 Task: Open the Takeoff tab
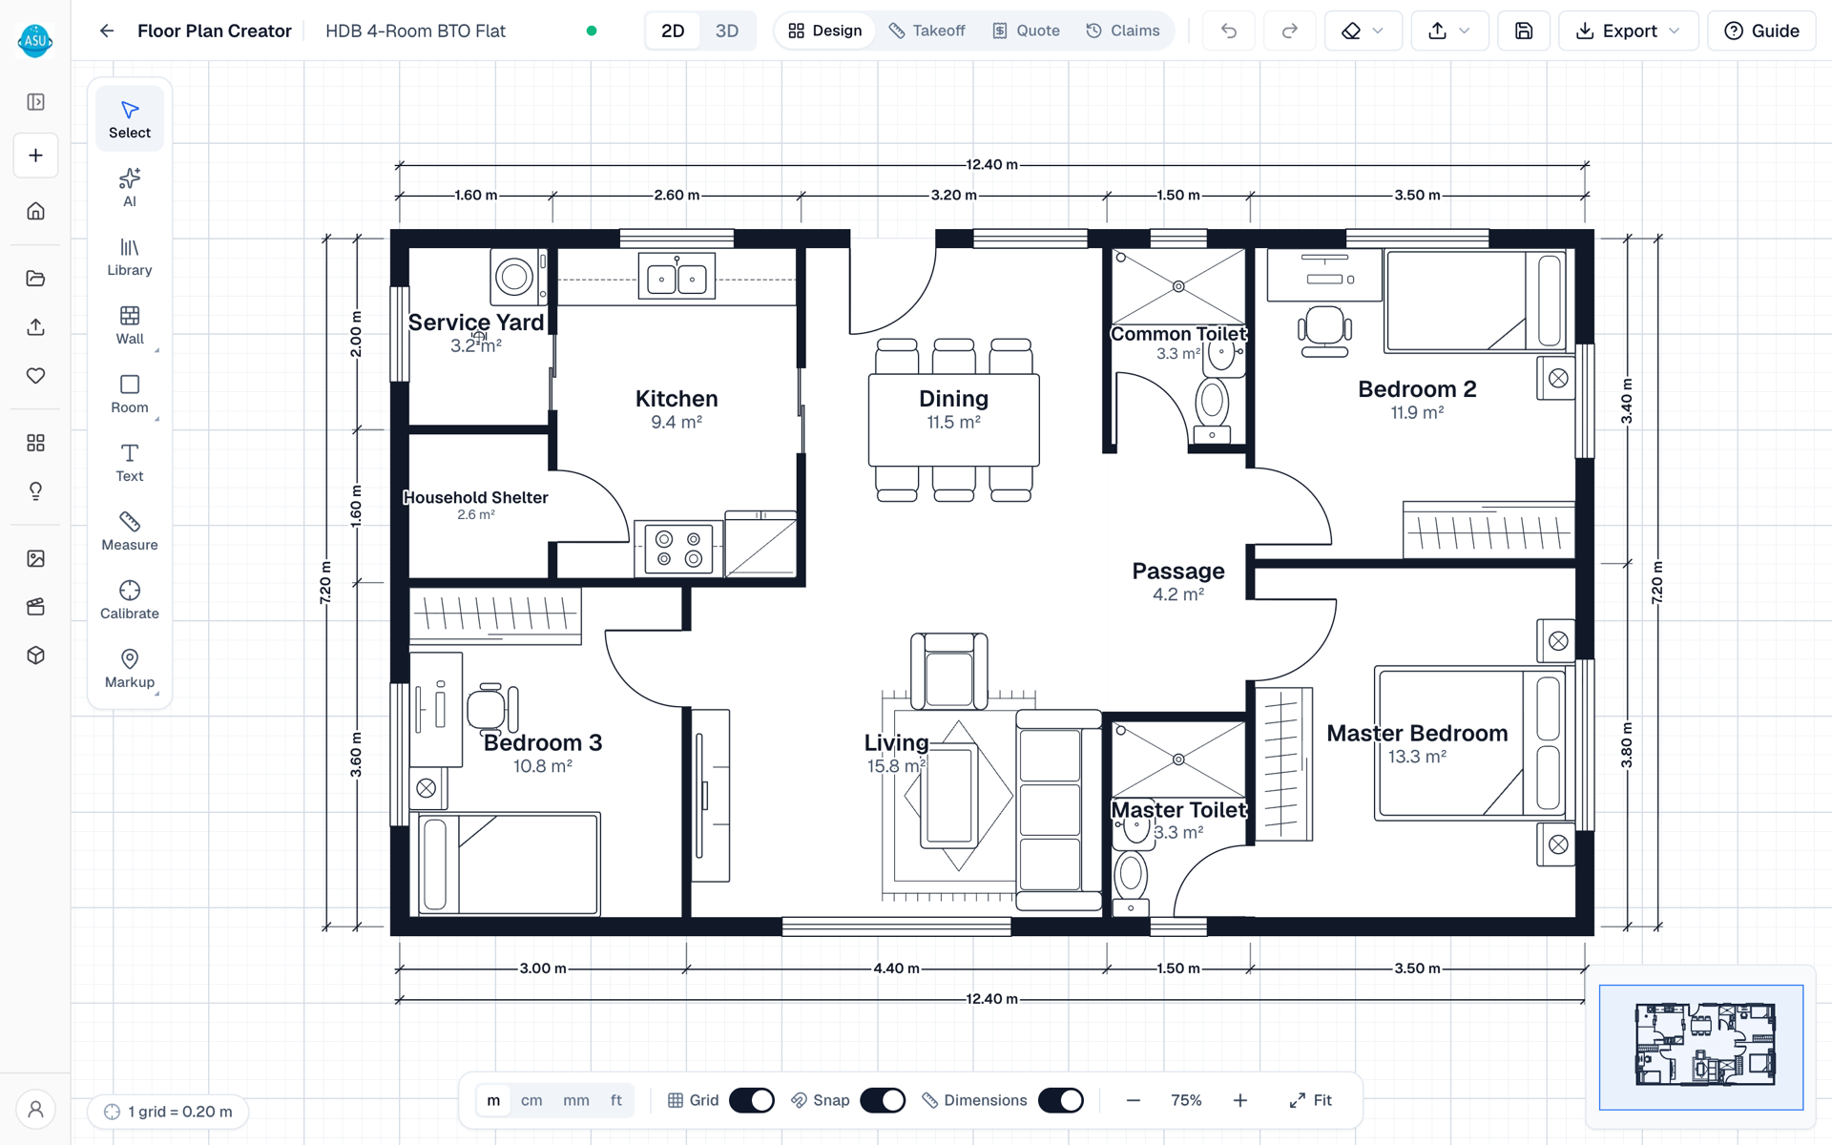[x=927, y=31]
